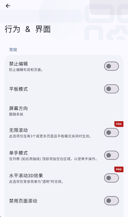Screen dimensions: 128x217
Task: Tap the 水平滚动3D效果 title text
Action: (26, 176)
